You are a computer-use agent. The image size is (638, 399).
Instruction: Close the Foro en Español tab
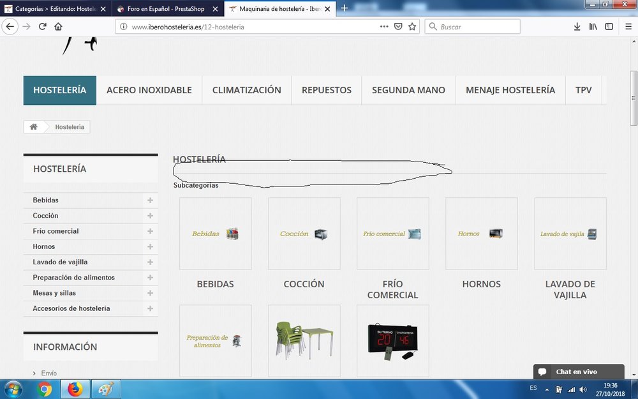coord(215,9)
